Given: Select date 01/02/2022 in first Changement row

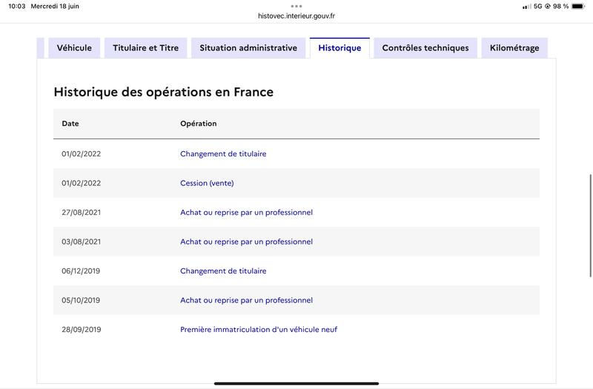Looking at the screenshot, I should tap(82, 154).
